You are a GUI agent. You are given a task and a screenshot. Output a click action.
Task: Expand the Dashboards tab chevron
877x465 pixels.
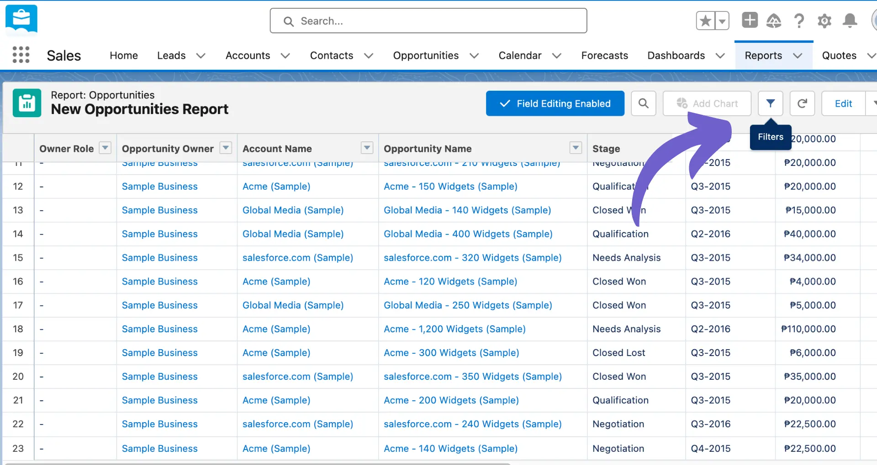[720, 56]
